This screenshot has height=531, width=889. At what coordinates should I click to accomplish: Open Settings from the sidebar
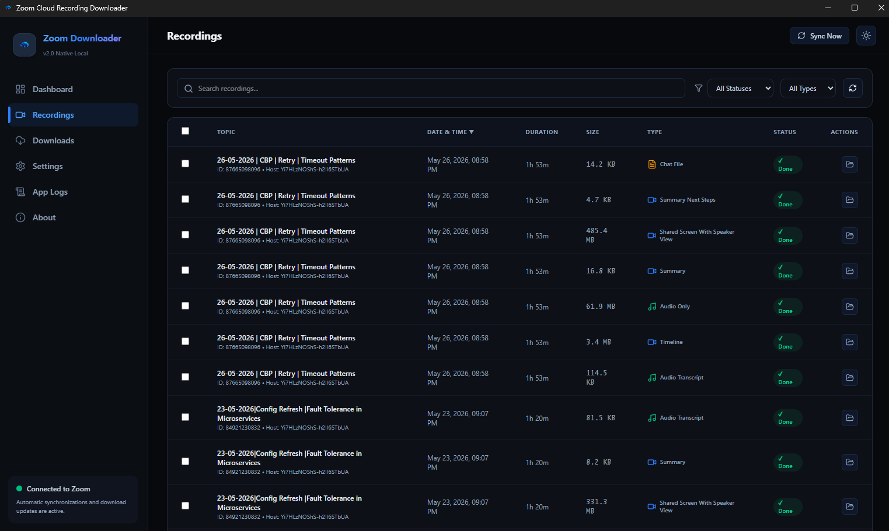[x=73, y=166]
